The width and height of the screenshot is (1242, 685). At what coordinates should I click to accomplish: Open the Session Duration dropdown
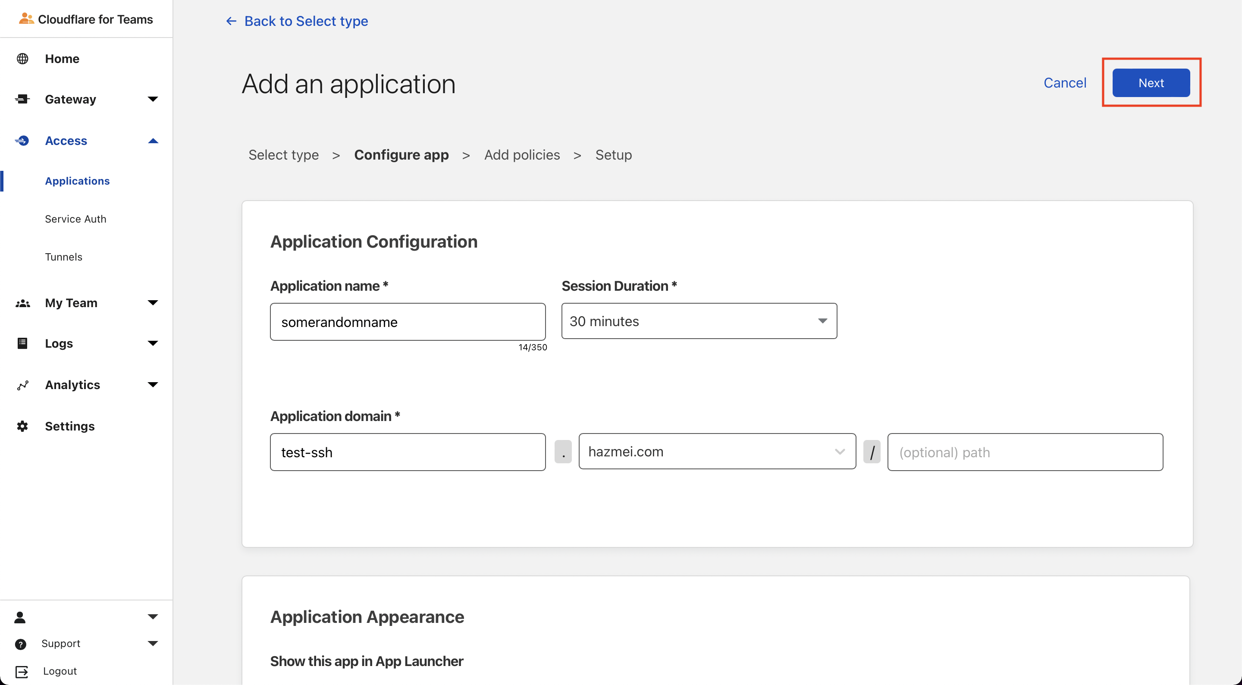click(x=699, y=321)
